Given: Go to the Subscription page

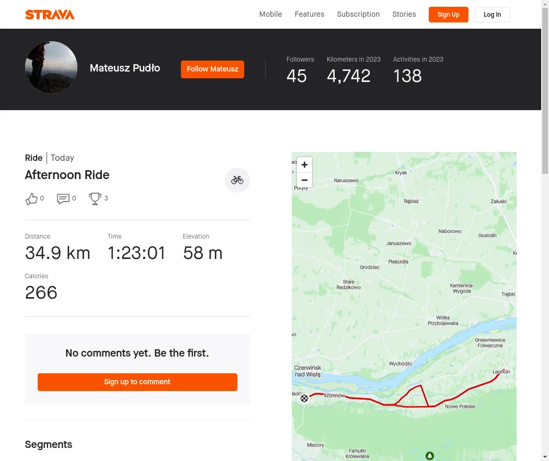Looking at the screenshot, I should [x=358, y=14].
